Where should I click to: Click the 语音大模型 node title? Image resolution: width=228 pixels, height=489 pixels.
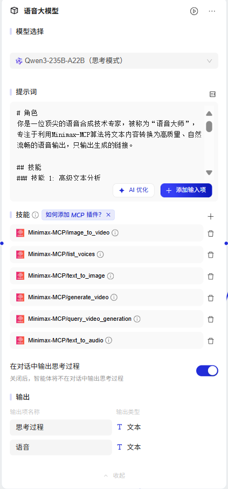(x=41, y=11)
